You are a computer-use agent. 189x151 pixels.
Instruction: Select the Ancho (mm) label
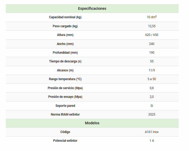coord(65,44)
